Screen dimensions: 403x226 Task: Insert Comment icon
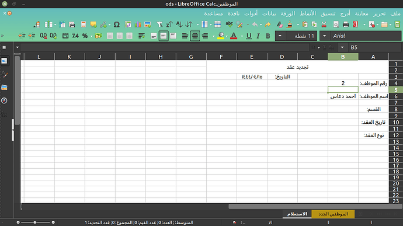pyautogui.click(x=93, y=25)
